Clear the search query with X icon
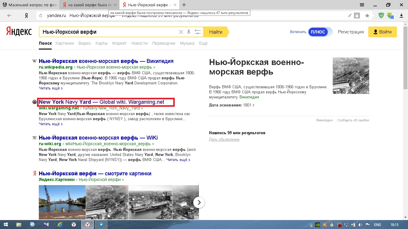 pyautogui.click(x=181, y=32)
